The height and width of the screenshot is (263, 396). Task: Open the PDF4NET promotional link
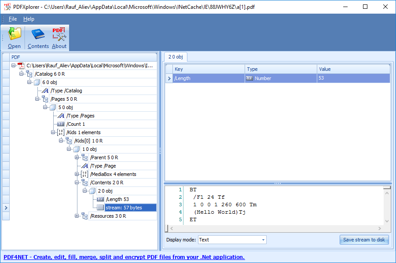click(x=124, y=257)
